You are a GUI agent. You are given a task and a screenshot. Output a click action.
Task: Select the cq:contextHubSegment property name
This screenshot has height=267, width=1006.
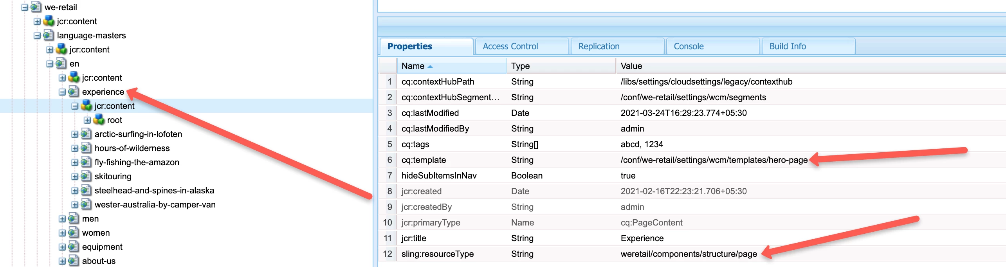[x=450, y=97]
